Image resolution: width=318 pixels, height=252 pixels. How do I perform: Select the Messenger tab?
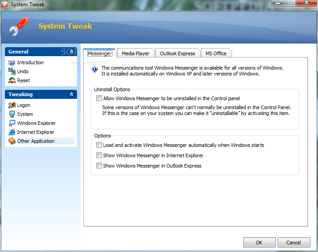coord(99,53)
